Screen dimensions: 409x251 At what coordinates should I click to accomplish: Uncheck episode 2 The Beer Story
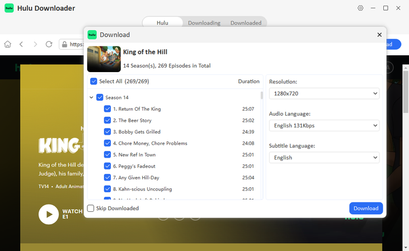[x=107, y=120]
